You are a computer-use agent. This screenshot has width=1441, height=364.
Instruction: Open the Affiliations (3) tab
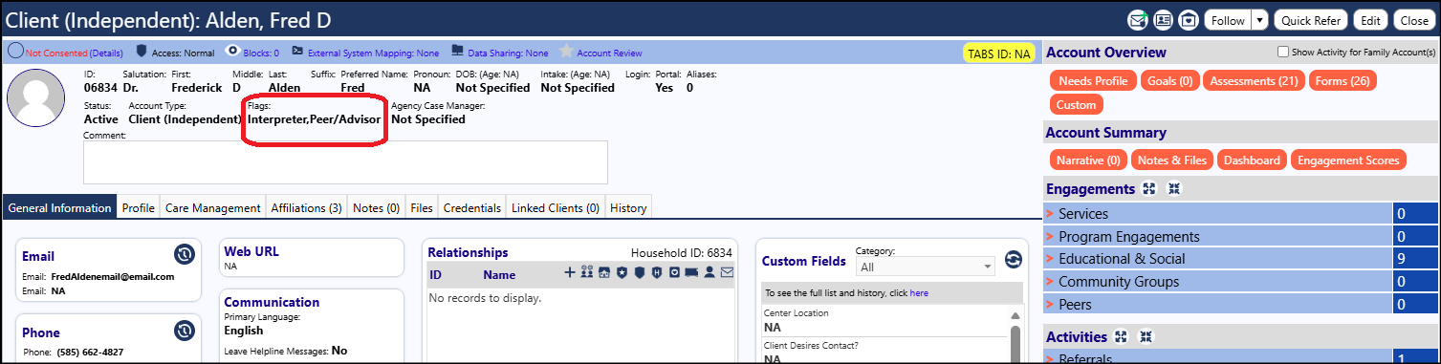[x=306, y=207]
